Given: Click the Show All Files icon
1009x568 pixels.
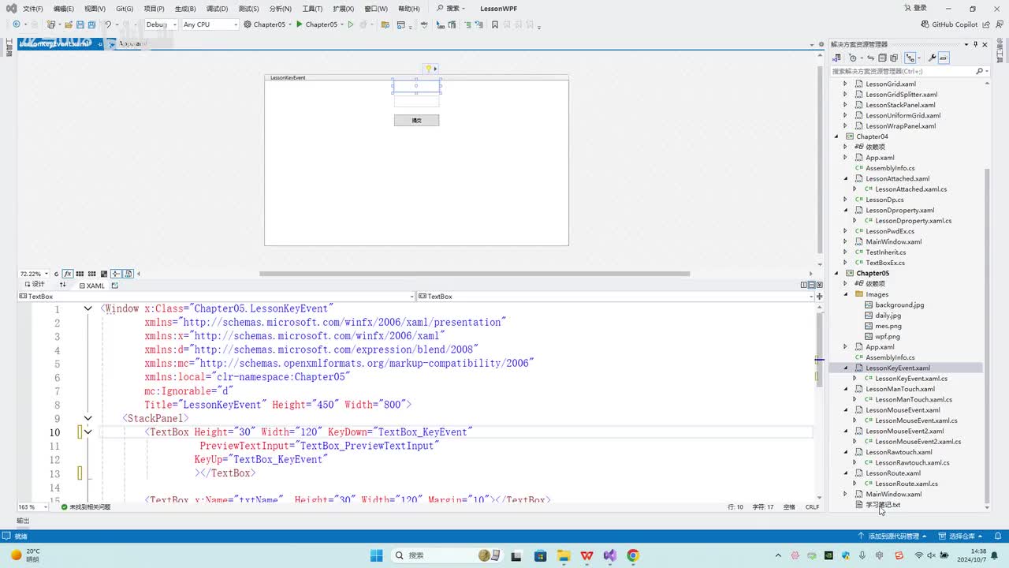Looking at the screenshot, I should 894,58.
